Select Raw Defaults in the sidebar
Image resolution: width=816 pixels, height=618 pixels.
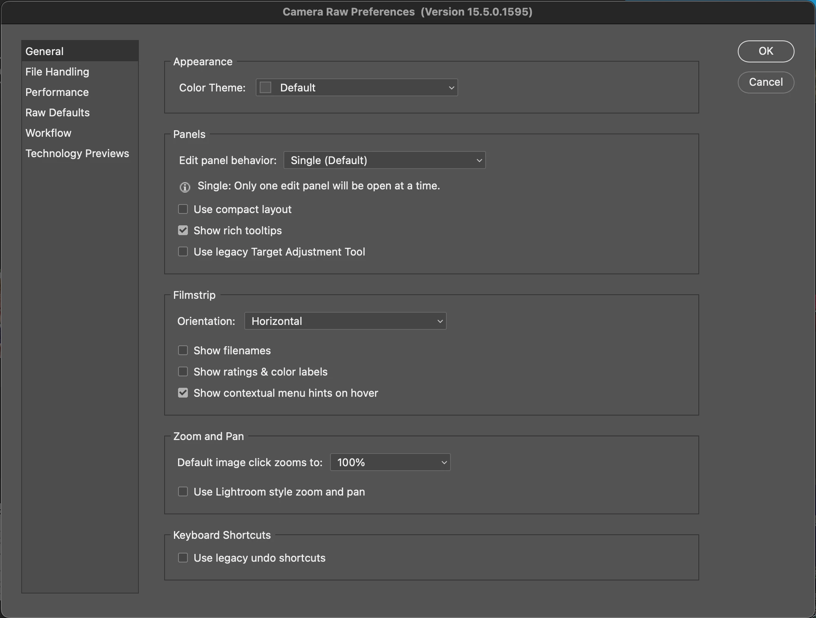tap(58, 113)
